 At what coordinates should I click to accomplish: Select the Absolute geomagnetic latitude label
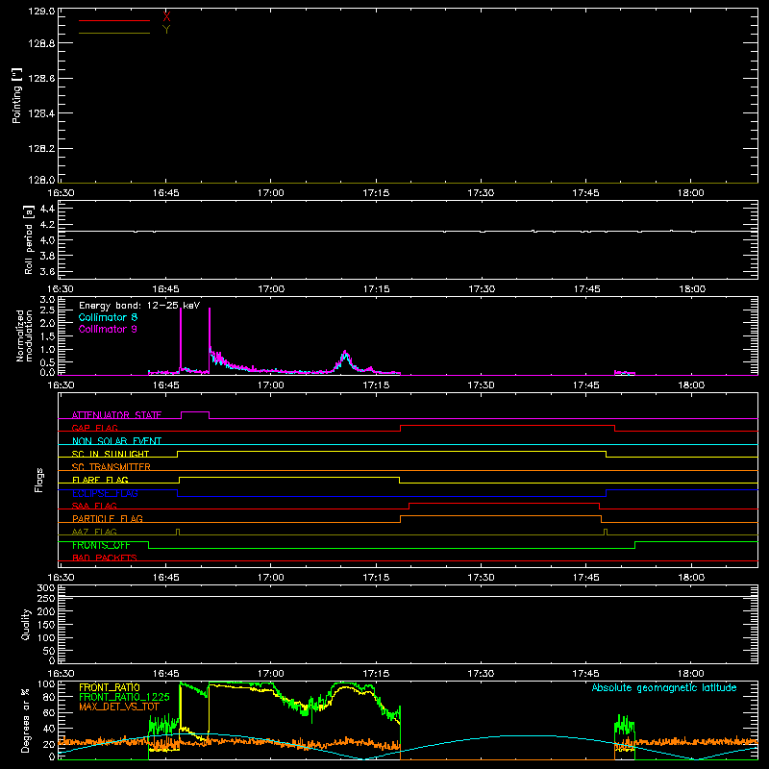pos(664,687)
